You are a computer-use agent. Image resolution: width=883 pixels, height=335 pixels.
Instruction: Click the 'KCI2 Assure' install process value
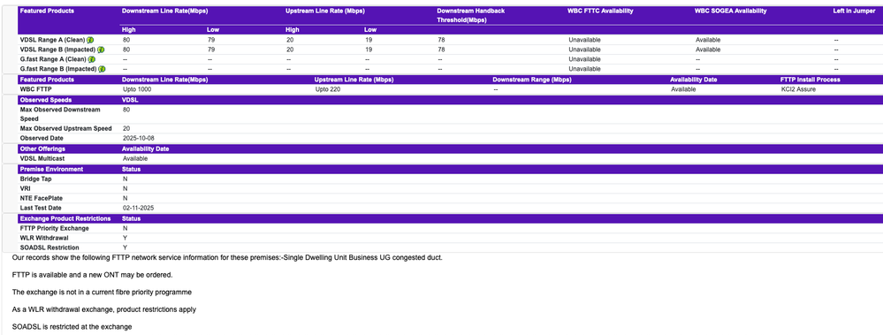point(798,89)
